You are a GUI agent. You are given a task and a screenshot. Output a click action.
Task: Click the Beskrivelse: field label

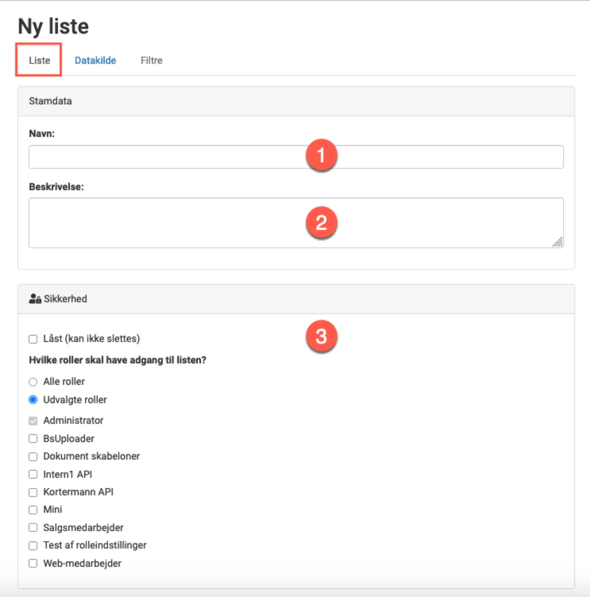56,187
